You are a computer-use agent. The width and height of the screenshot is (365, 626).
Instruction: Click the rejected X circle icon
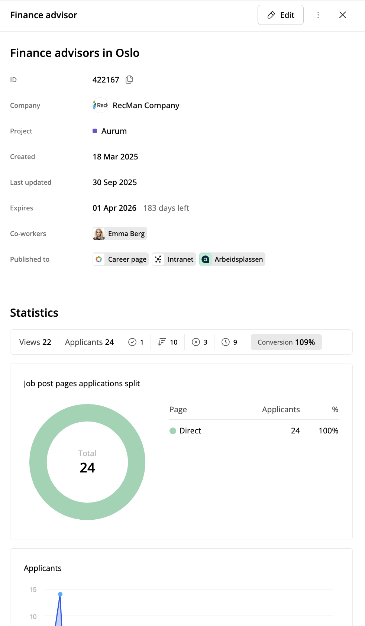click(x=196, y=342)
